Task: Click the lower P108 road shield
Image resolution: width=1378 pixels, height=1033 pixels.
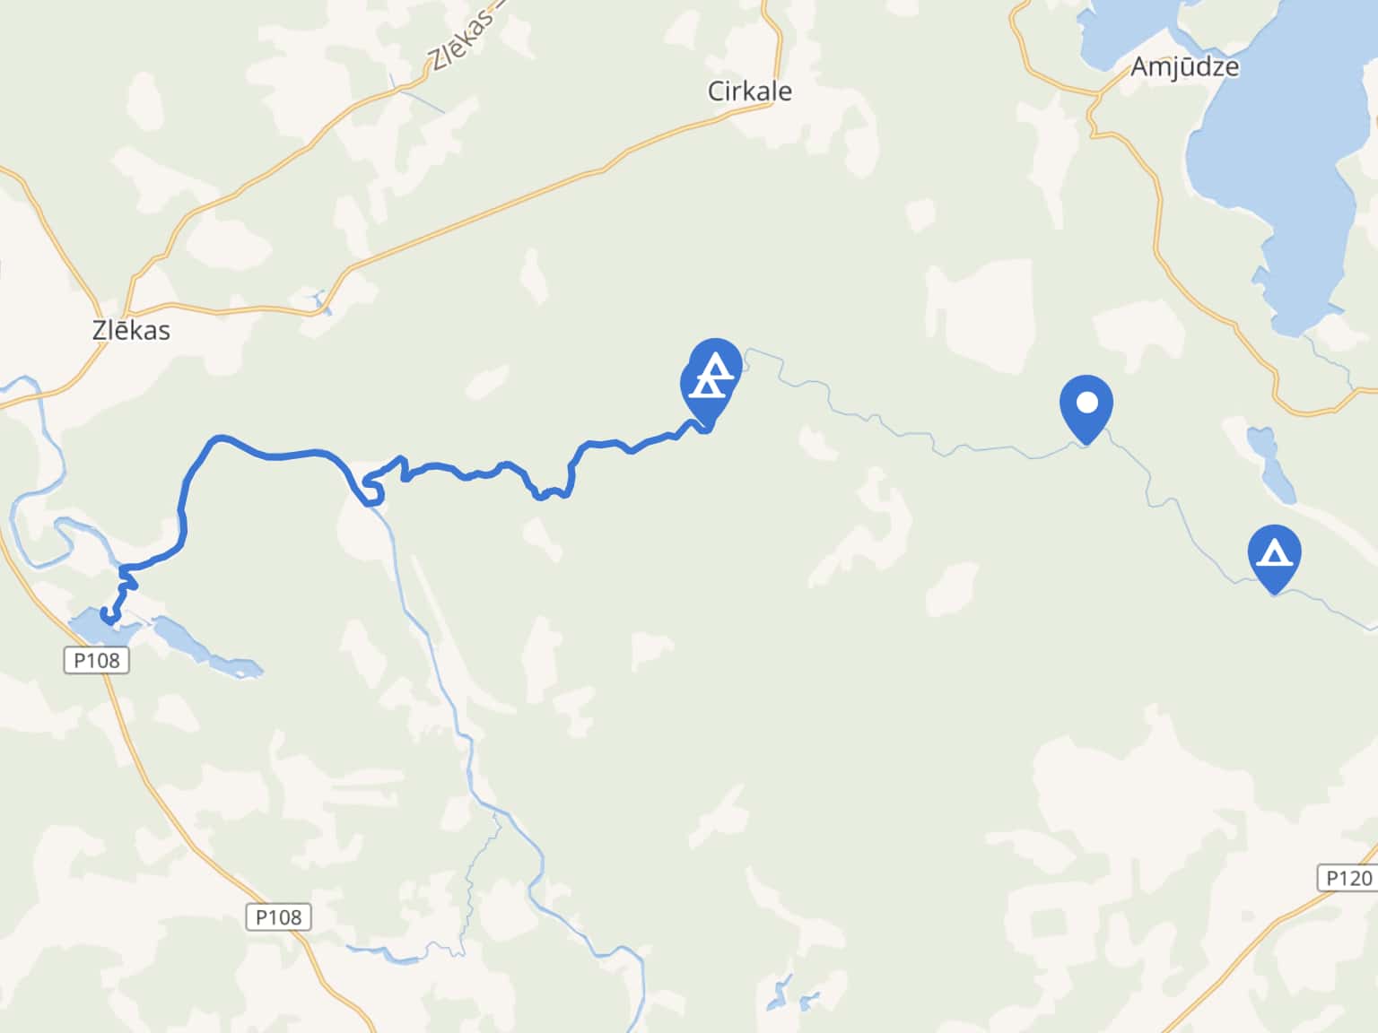Action: pos(278,916)
